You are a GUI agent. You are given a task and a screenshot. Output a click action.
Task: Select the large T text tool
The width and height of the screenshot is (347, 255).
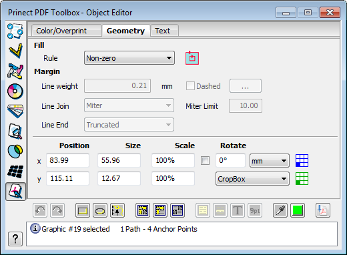coord(238,210)
